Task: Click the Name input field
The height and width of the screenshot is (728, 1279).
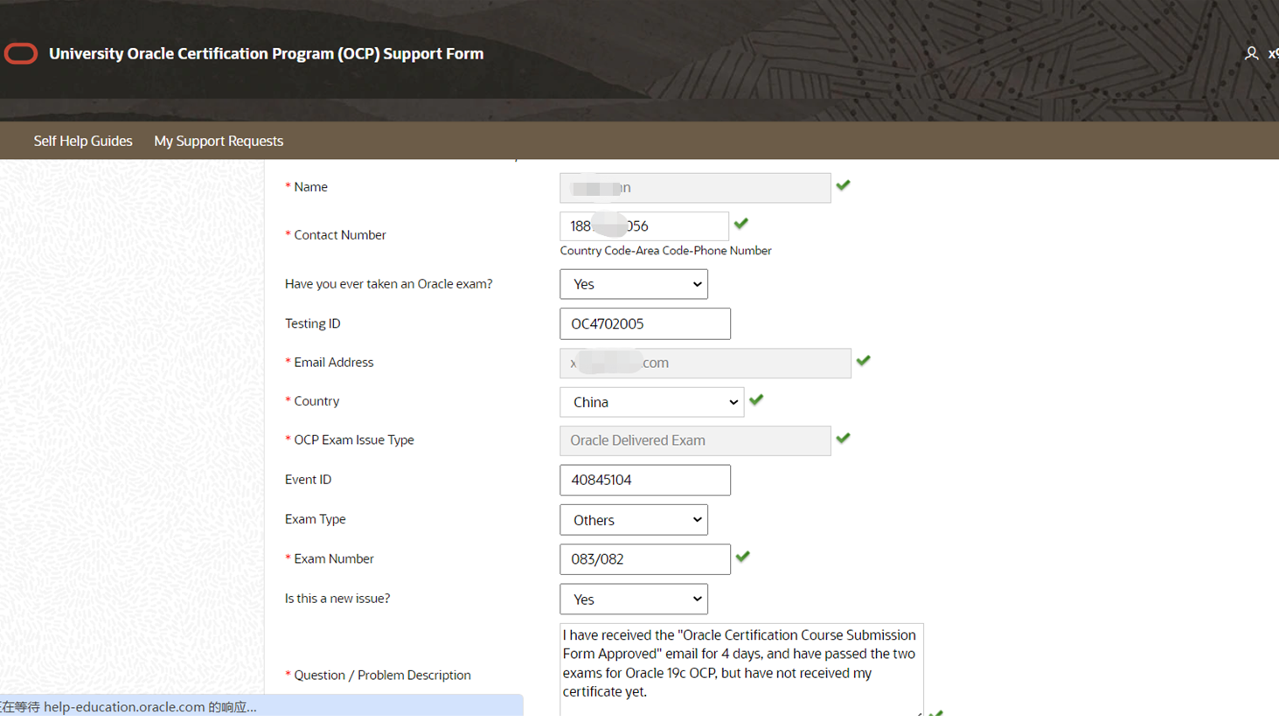Action: tap(695, 188)
